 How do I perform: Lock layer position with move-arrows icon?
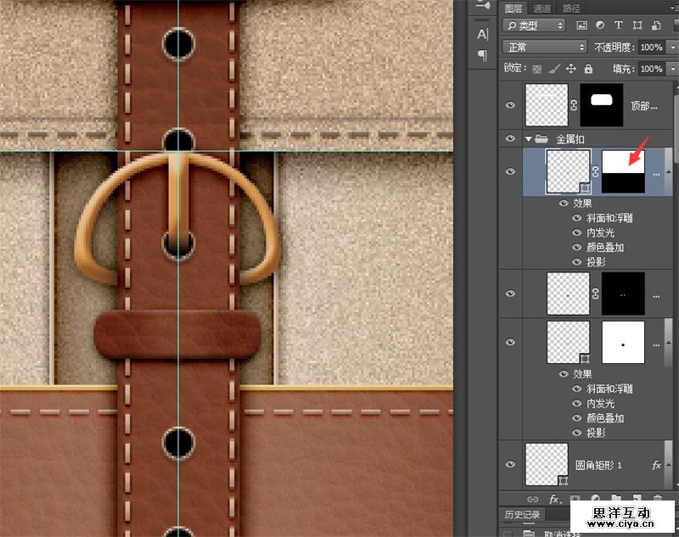[x=571, y=69]
